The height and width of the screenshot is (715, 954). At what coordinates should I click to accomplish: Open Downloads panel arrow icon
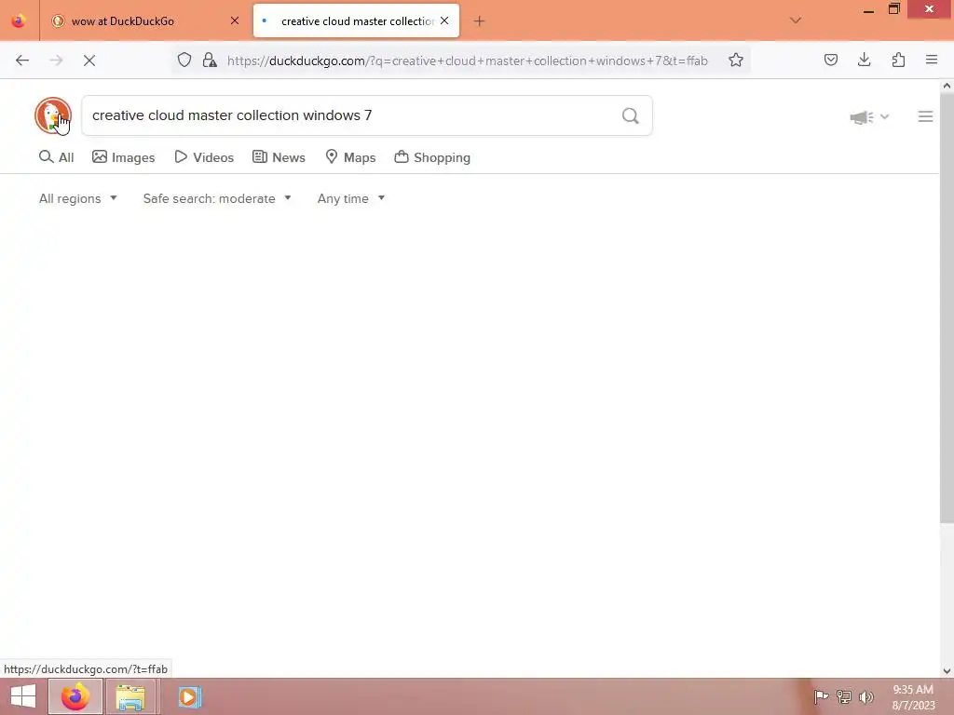(x=864, y=60)
